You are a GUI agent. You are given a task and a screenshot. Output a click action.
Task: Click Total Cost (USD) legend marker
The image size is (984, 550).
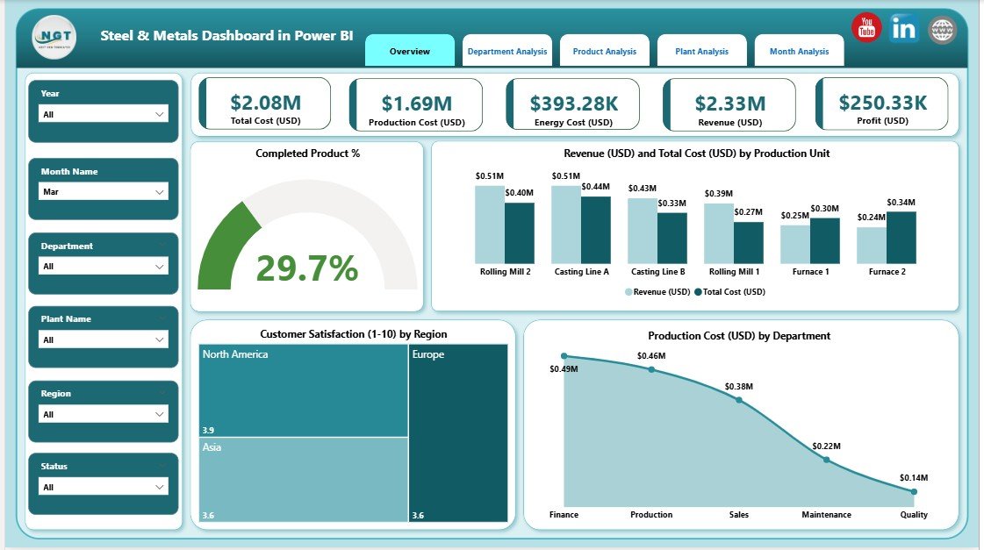tap(698, 292)
